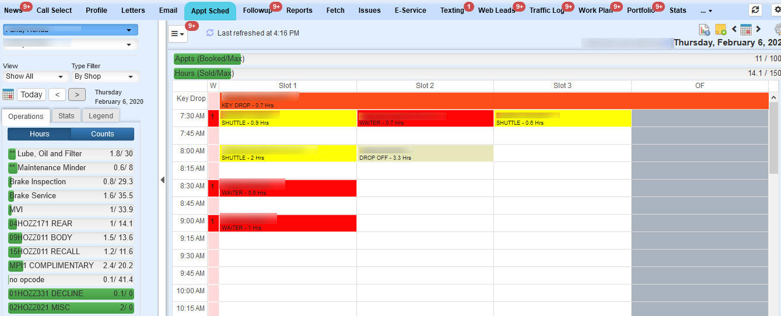Open the Traffic Log tab

[547, 10]
